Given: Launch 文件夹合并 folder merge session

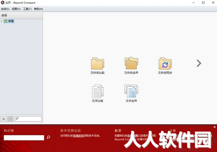Looking at the screenshot, I should [x=131, y=63].
